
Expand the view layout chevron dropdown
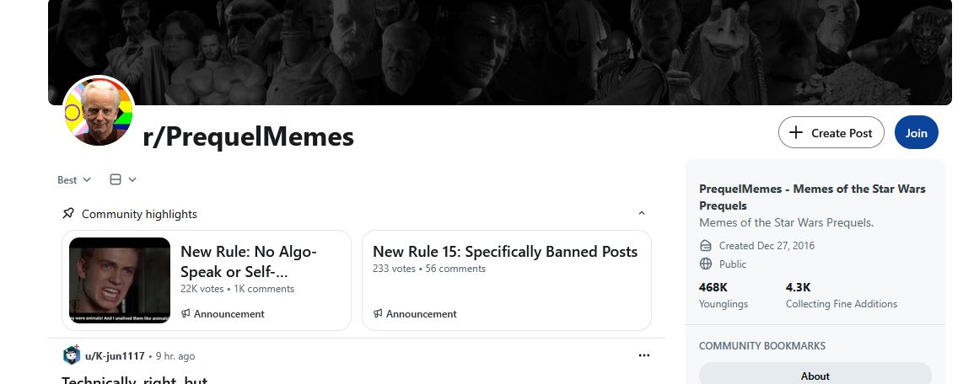tap(132, 179)
